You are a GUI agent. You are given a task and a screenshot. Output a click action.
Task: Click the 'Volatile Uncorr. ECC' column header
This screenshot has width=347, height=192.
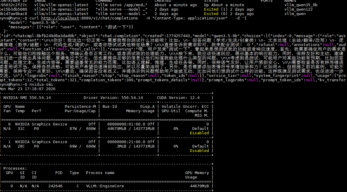[185, 107]
